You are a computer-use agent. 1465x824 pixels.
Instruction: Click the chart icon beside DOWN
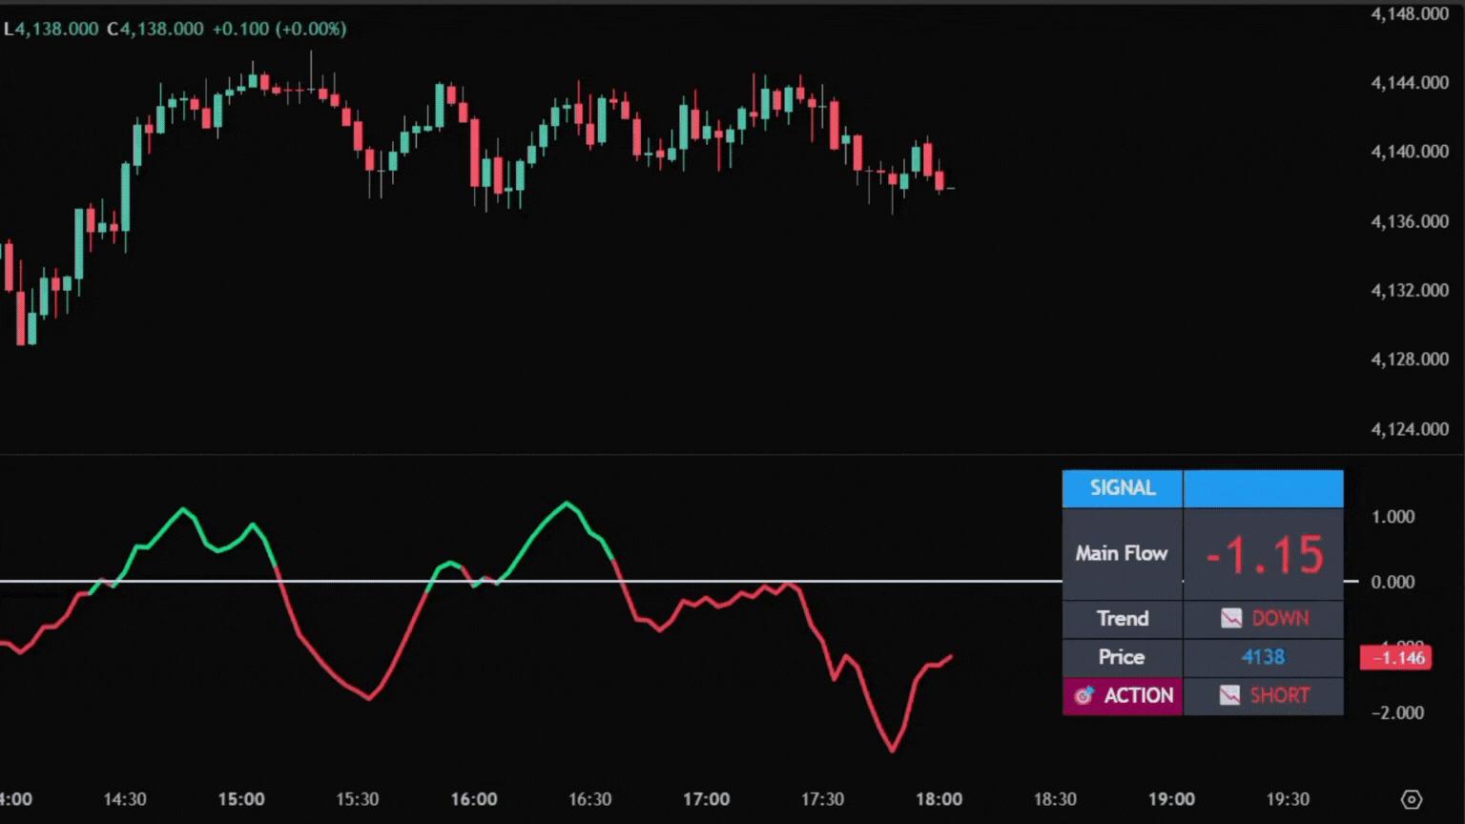tap(1231, 618)
